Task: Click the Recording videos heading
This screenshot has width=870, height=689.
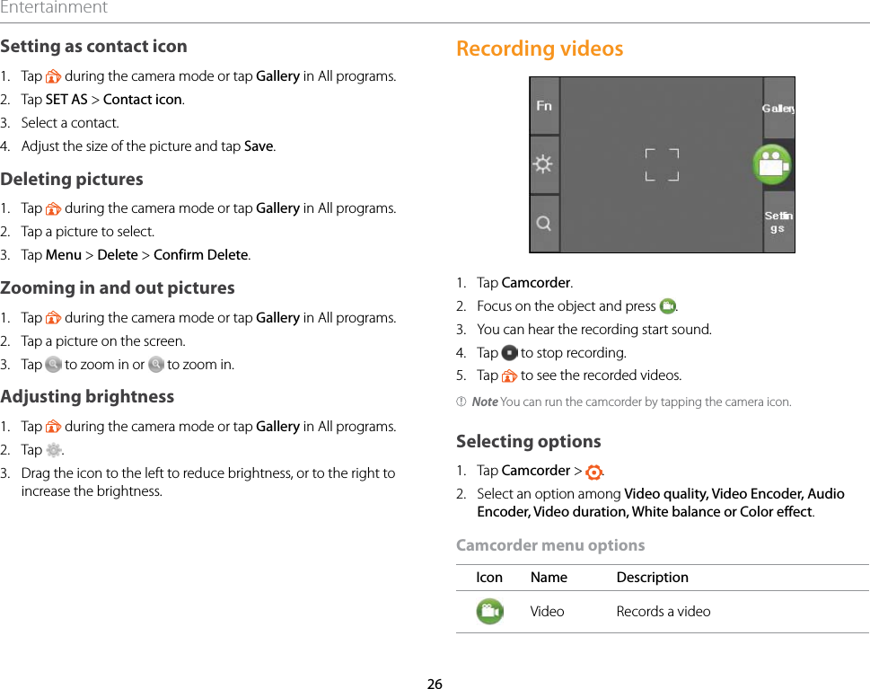Action: pos(540,49)
